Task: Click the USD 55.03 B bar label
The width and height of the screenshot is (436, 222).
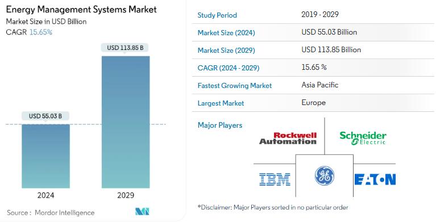Action: tap(45, 116)
